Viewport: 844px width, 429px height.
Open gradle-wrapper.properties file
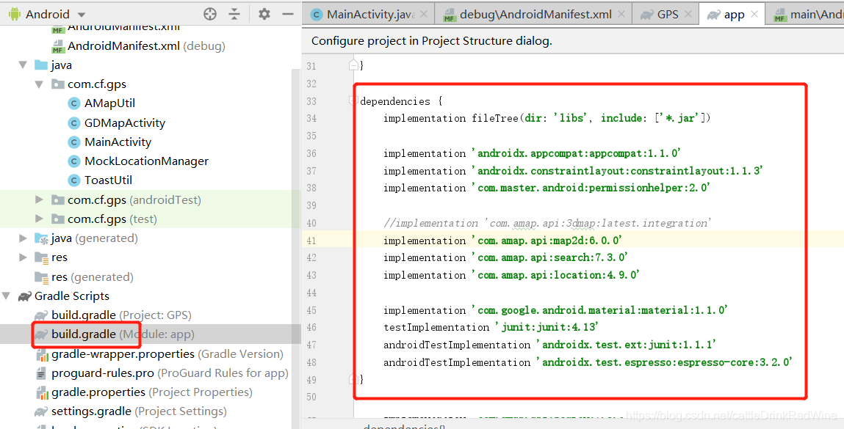click(x=159, y=353)
